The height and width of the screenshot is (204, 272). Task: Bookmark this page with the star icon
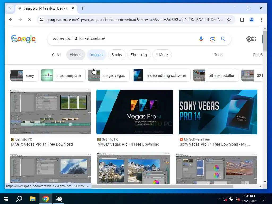(229, 20)
